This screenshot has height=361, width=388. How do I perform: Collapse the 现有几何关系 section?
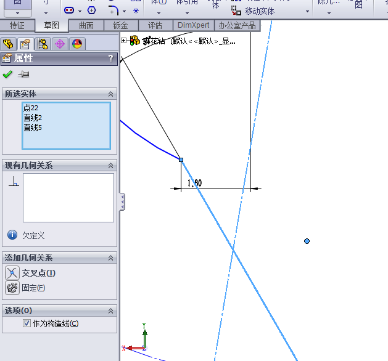tap(110, 166)
